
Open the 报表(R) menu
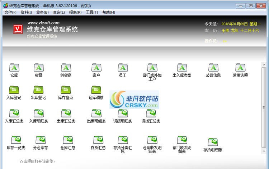(x=75, y=12)
